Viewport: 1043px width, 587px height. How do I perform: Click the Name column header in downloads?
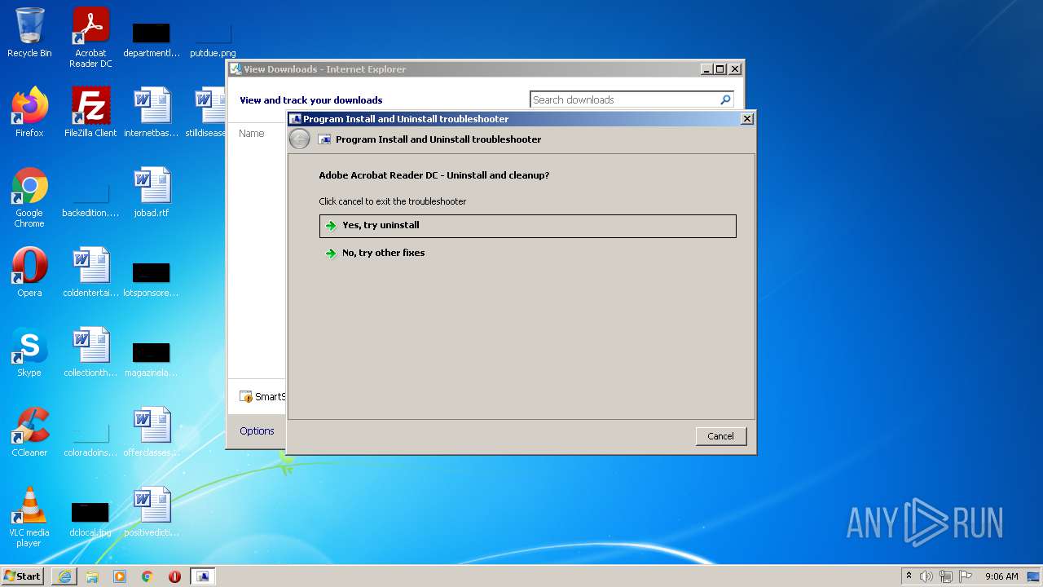(x=252, y=134)
